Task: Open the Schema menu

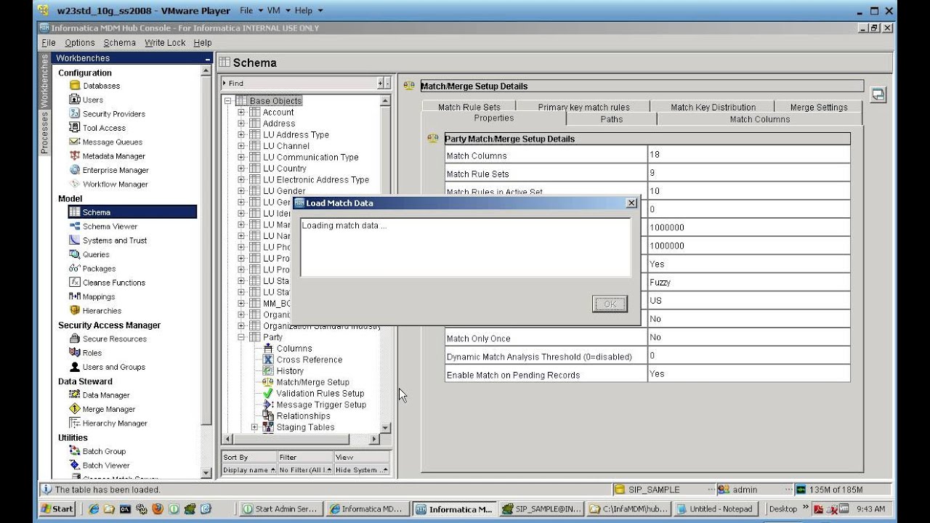Action: [x=119, y=43]
